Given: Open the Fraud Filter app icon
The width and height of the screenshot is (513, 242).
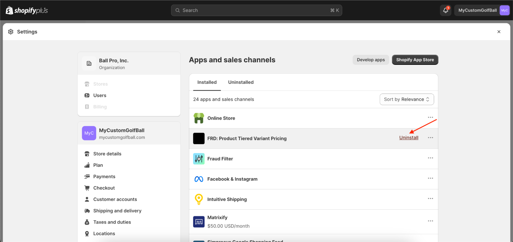Looking at the screenshot, I should click(199, 159).
